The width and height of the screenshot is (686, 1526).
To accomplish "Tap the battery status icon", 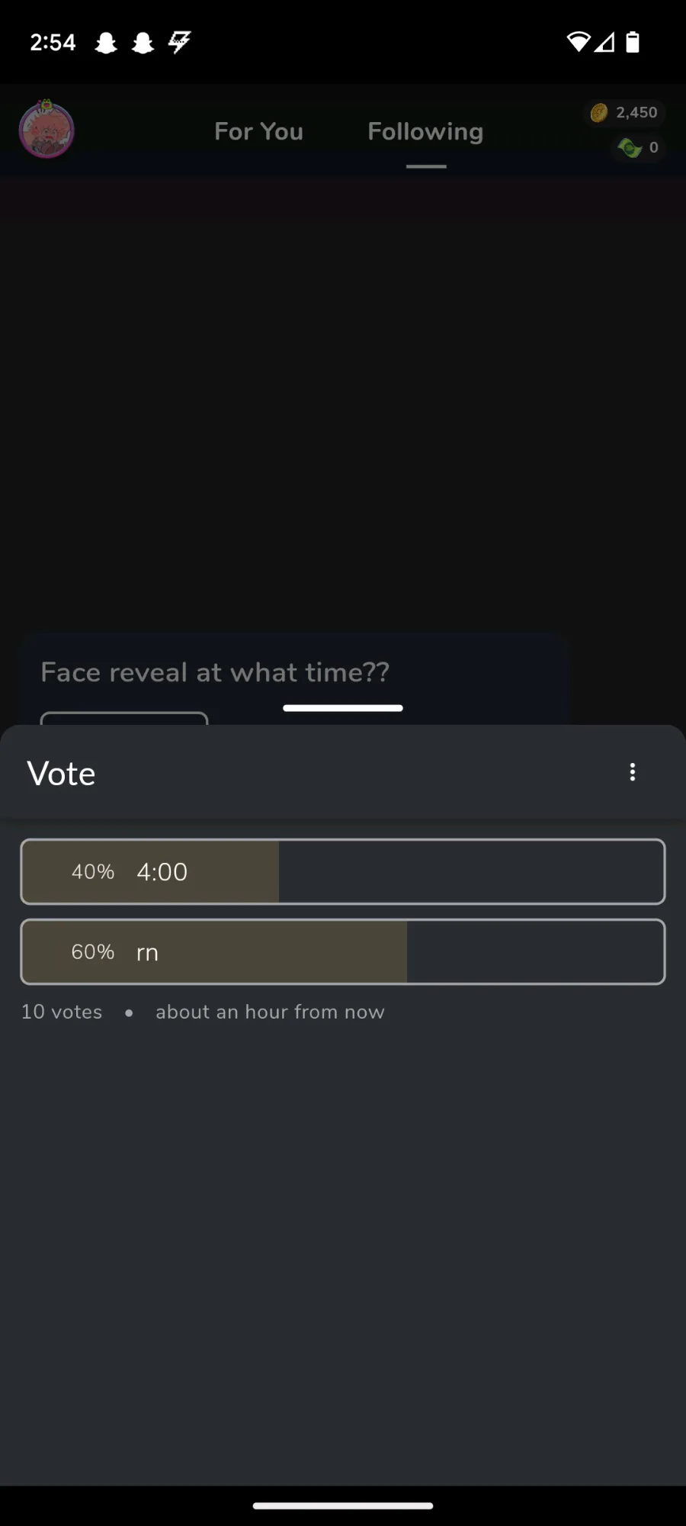I will (x=632, y=42).
